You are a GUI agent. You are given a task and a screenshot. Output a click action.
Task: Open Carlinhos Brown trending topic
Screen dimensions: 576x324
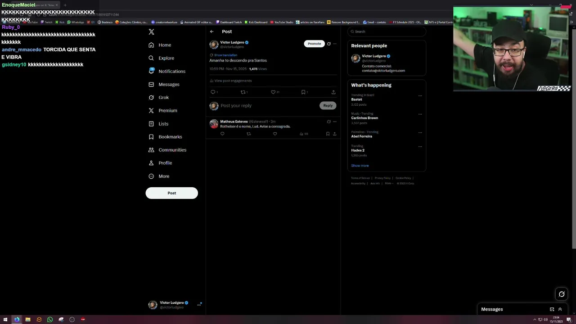coord(364,118)
